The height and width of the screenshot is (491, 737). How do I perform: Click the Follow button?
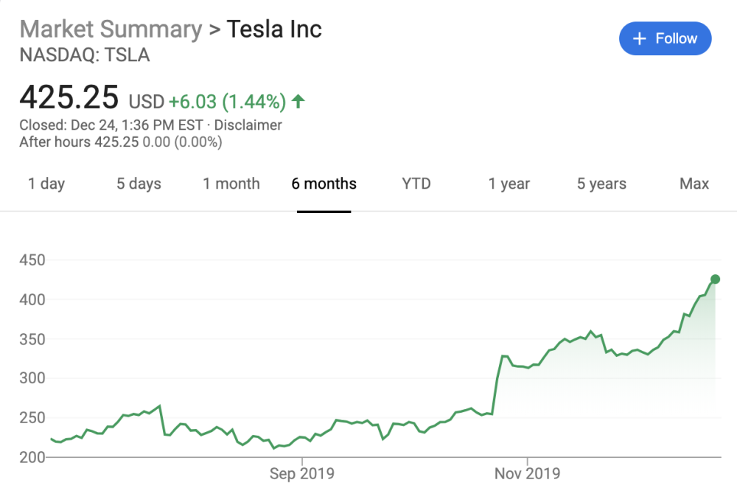click(665, 38)
